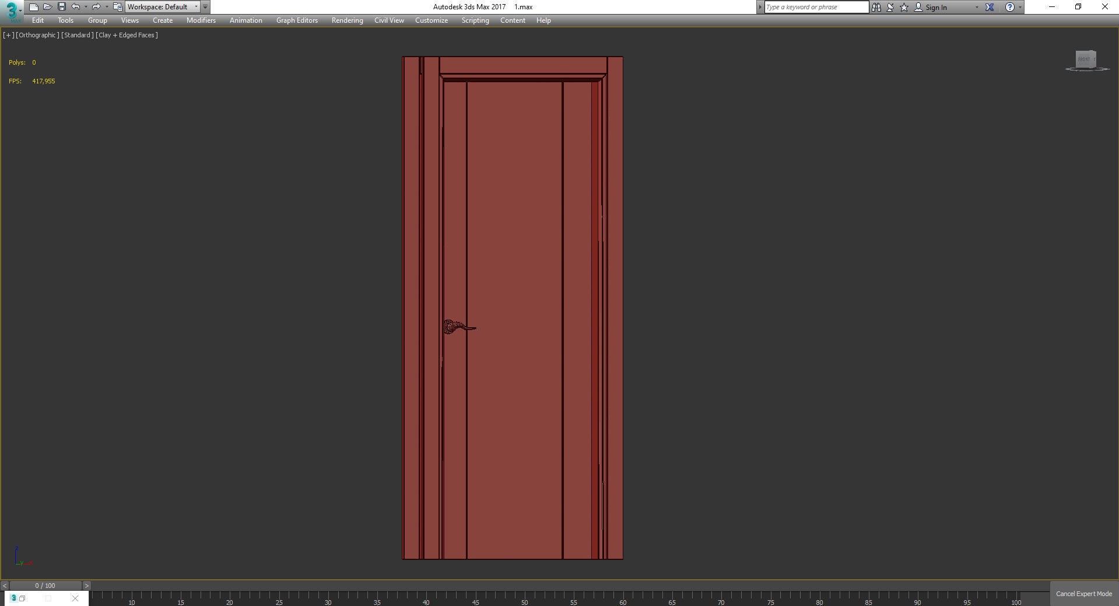Open the Animation menu

coord(245,20)
